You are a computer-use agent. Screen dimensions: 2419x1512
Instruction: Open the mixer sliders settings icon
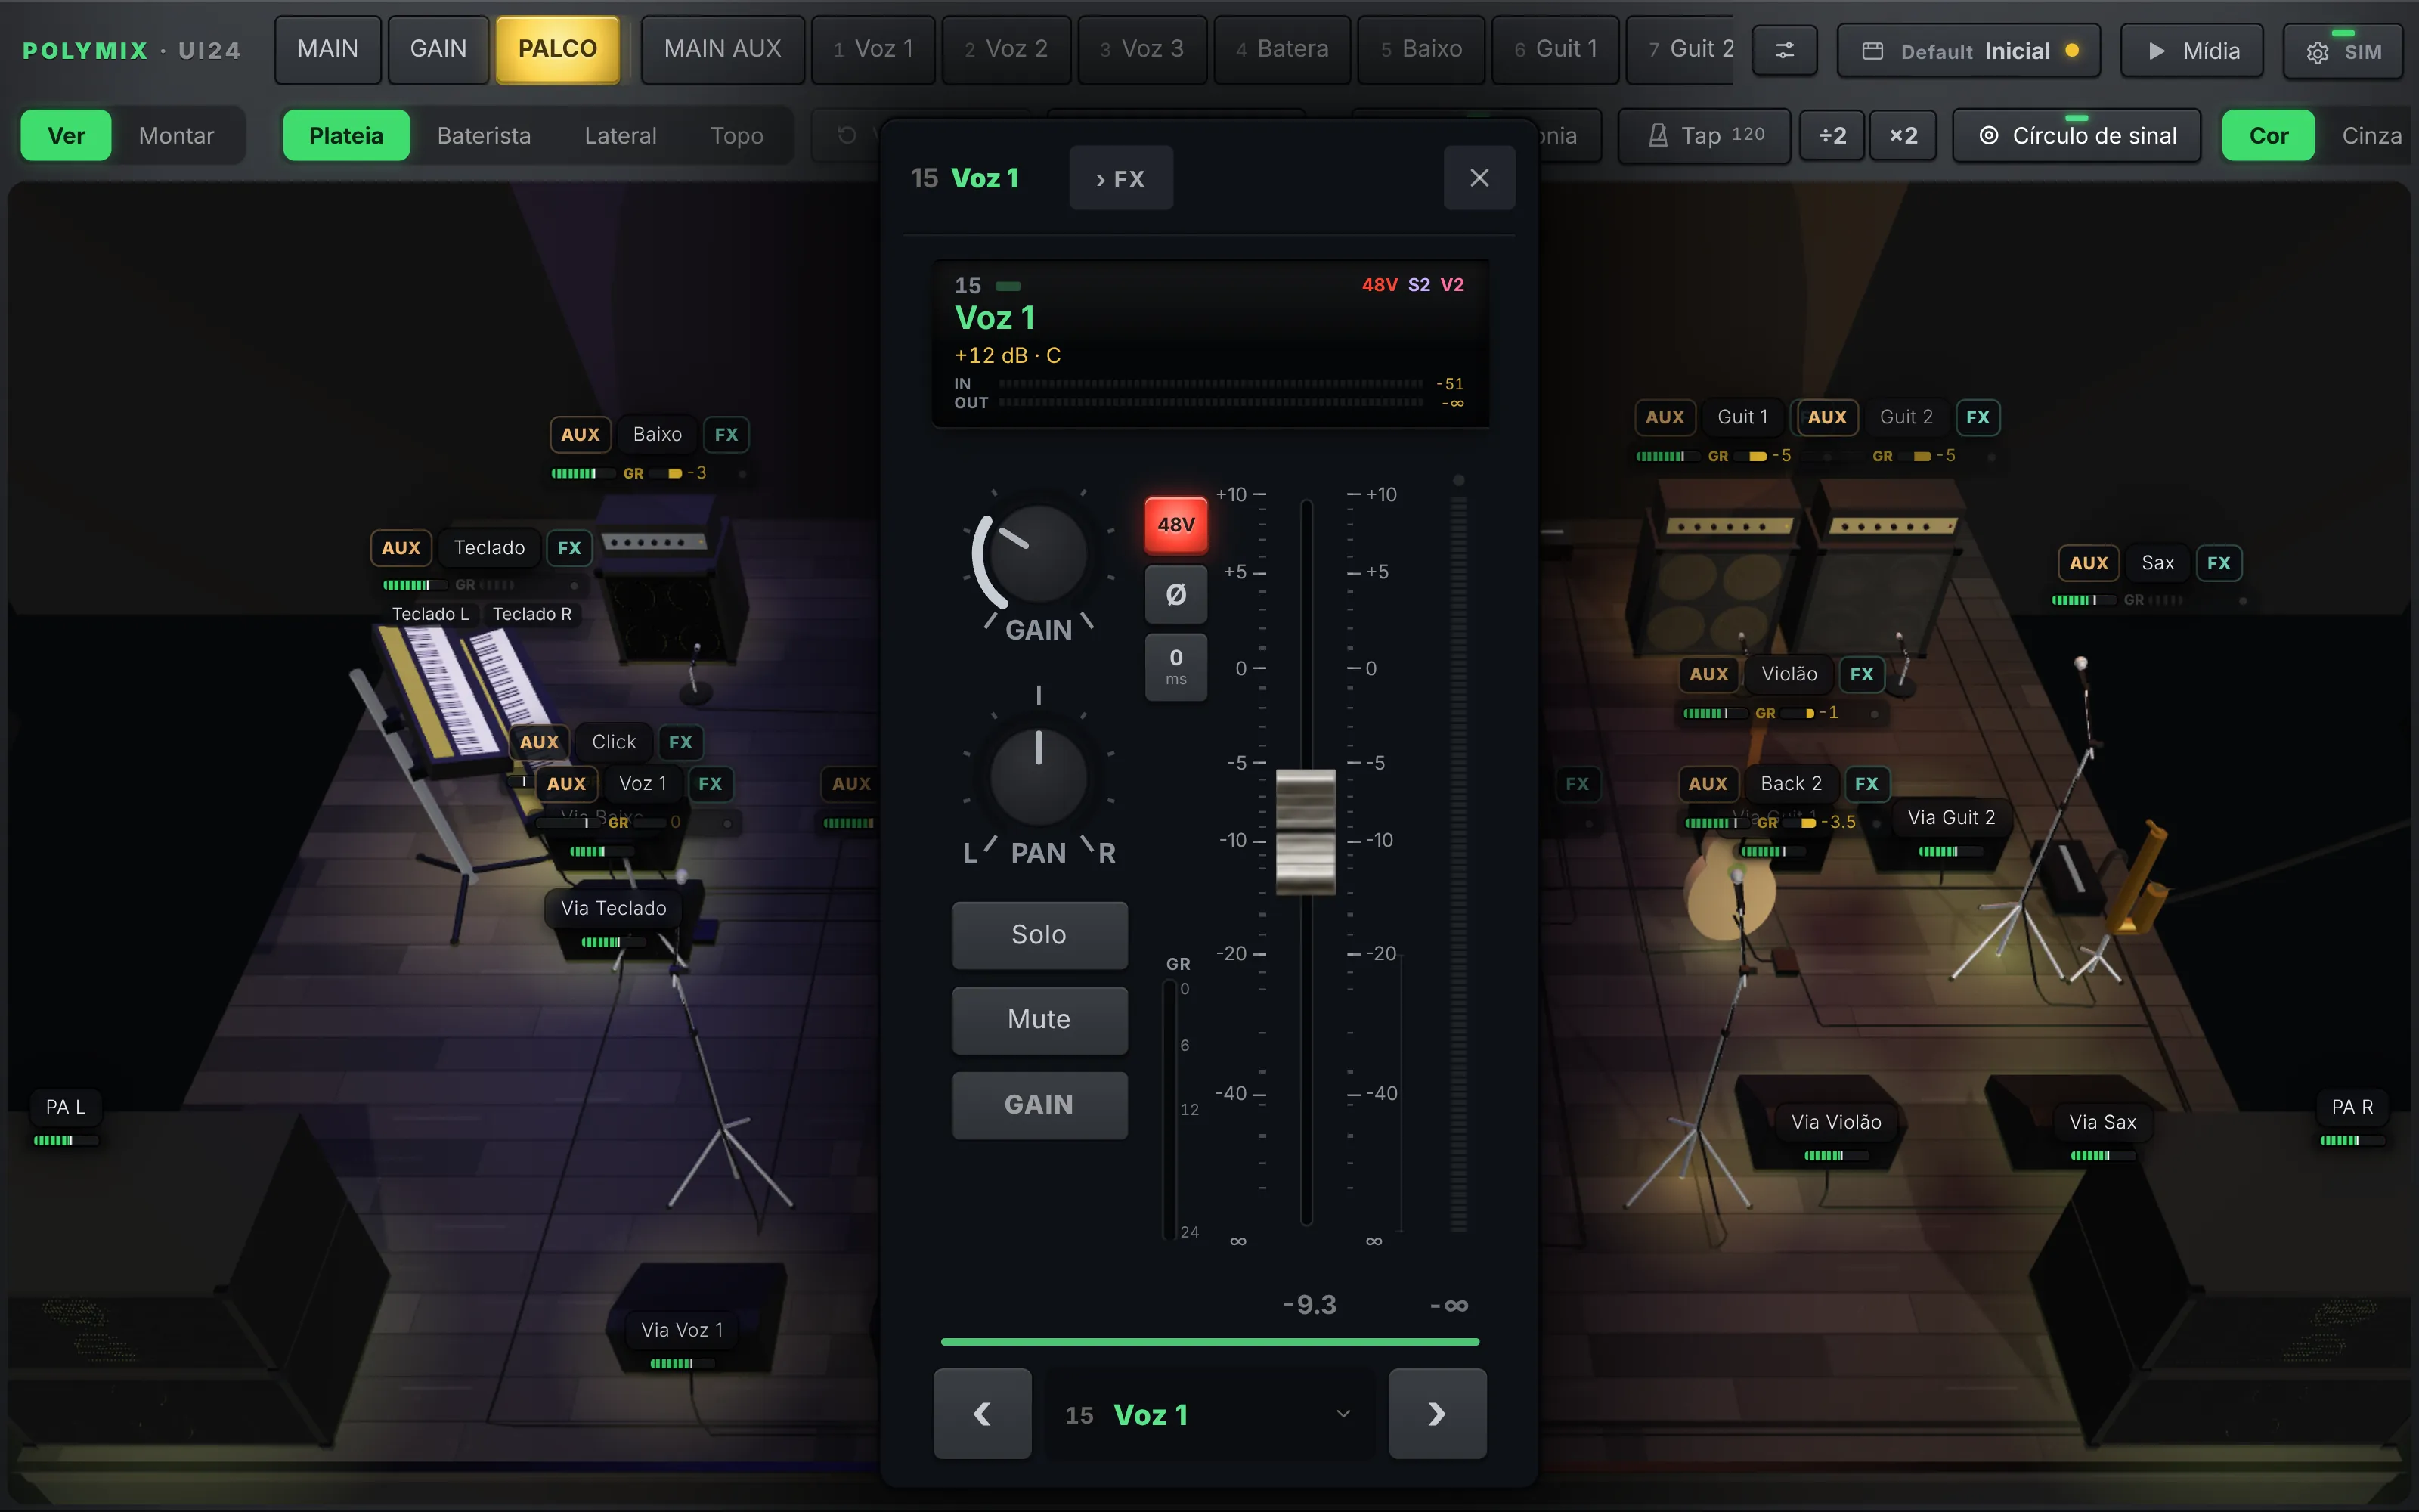[x=1784, y=50]
